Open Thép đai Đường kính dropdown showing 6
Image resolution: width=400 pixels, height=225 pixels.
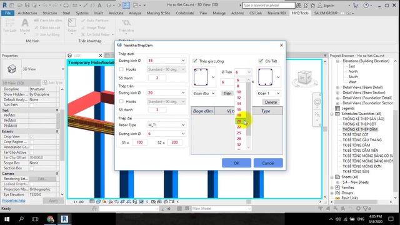166,133
